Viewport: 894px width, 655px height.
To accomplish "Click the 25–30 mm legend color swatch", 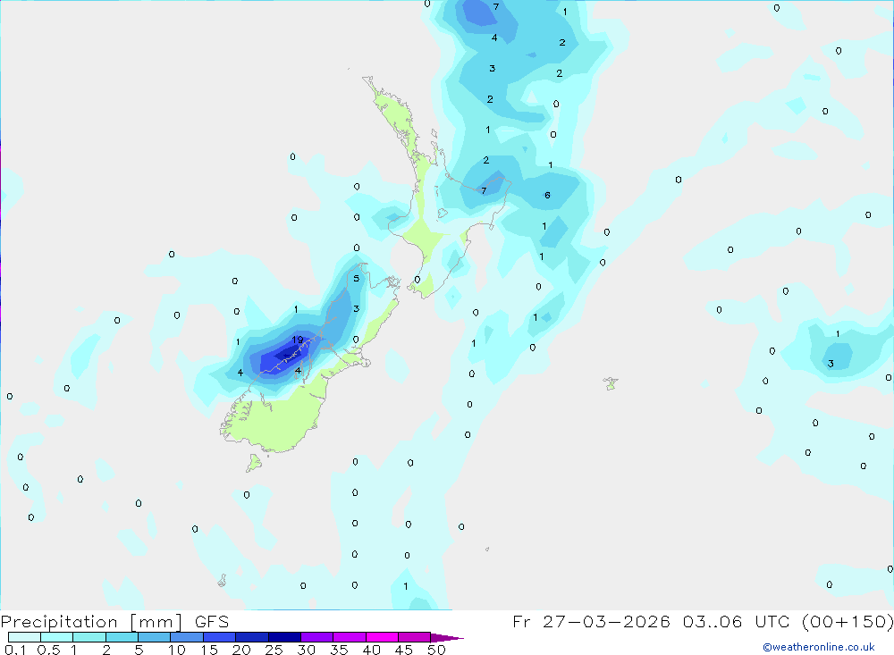I will tap(284, 637).
